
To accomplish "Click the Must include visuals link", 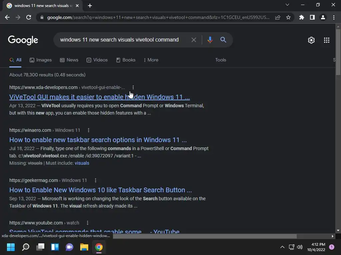I will [x=82, y=163].
